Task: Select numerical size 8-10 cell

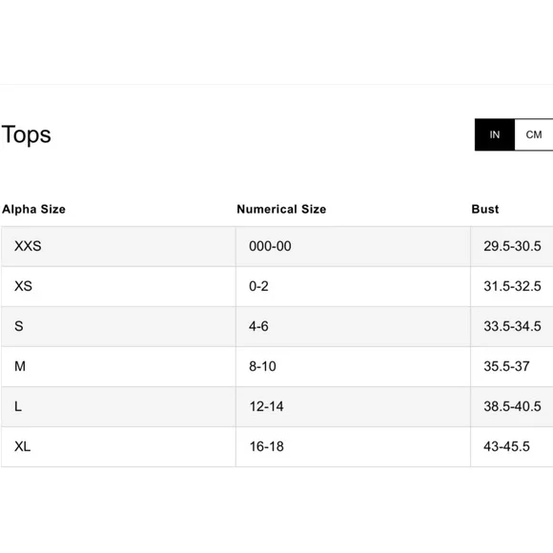Action: [x=353, y=366]
